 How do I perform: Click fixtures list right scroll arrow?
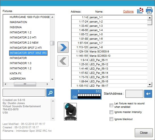click(47, 84)
